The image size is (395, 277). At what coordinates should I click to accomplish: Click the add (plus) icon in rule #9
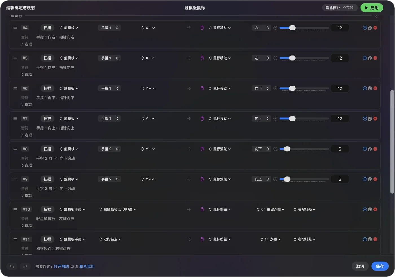pos(365,179)
